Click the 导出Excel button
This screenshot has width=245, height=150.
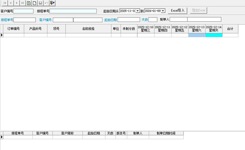(x=199, y=10)
